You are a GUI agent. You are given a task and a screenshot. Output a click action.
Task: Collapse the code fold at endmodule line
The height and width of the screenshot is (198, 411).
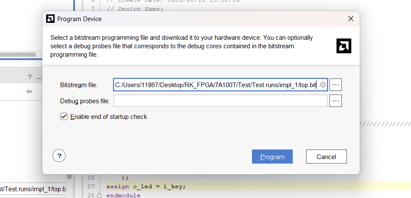click(99, 195)
